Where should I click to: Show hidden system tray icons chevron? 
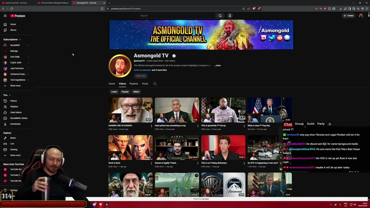click(x=331, y=205)
